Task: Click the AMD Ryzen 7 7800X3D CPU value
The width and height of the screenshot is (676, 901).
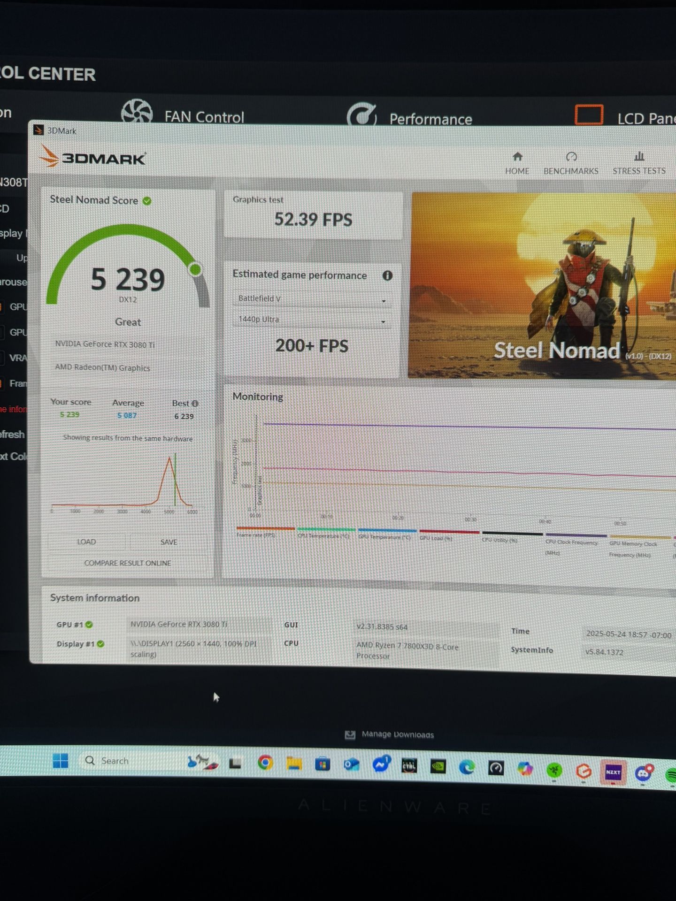Action: click(407, 650)
